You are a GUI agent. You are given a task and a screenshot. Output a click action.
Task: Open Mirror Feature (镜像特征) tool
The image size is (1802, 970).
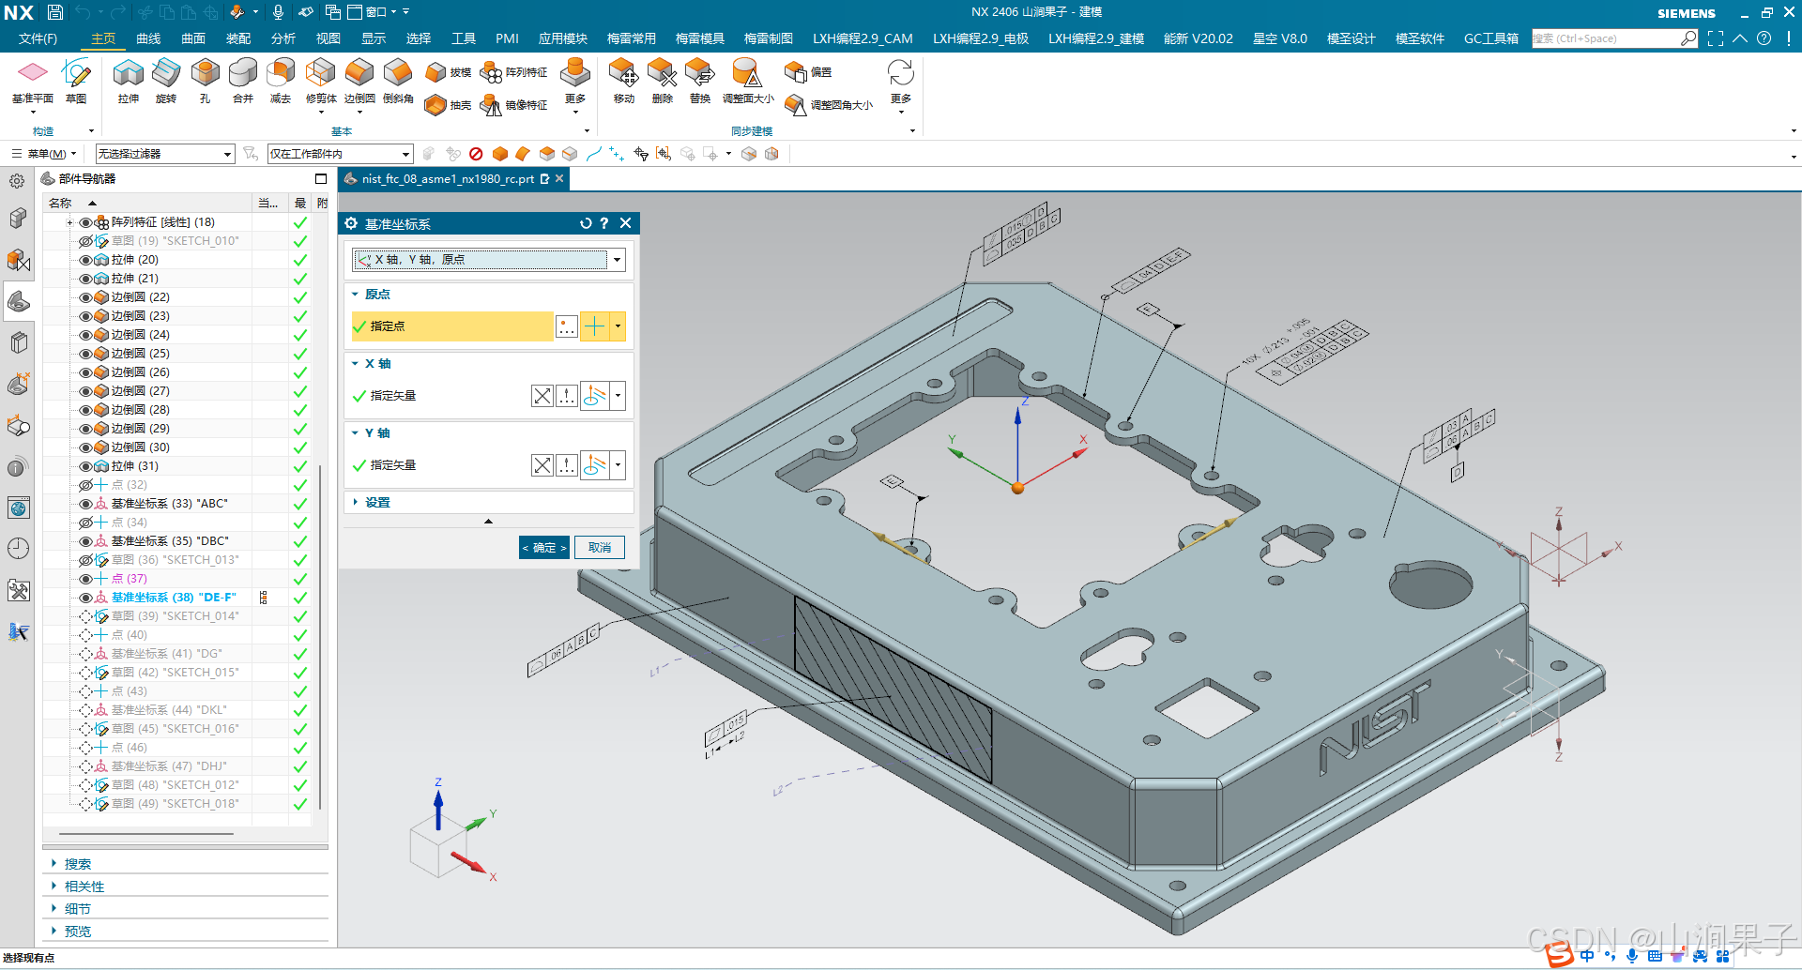click(x=513, y=105)
